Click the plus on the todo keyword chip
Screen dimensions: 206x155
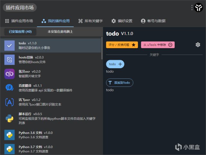point(120,64)
